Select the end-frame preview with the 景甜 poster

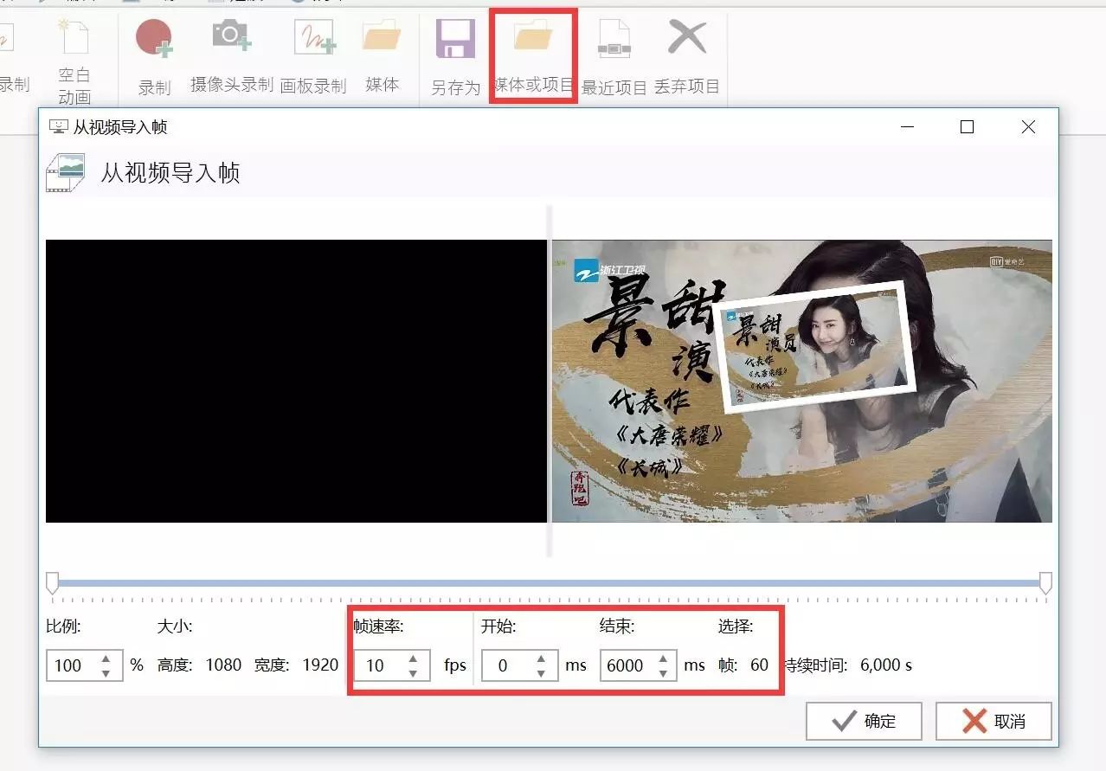pos(802,381)
